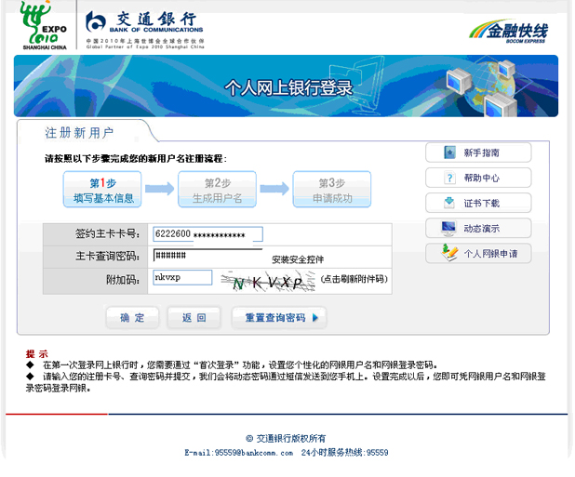Screen dimensions: 575x477
Task: Focus the 签约主卡卡号 card number field
Action: pyautogui.click(x=207, y=234)
